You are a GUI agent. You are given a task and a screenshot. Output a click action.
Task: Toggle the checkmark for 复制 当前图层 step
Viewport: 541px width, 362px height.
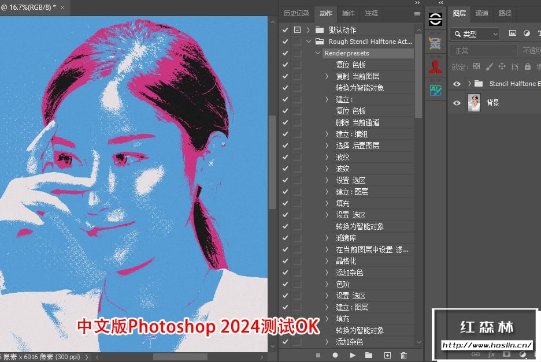tap(285, 76)
